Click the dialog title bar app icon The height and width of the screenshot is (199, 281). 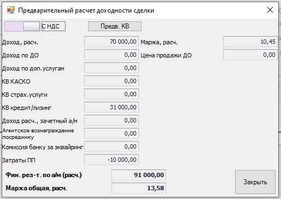(x=11, y=10)
